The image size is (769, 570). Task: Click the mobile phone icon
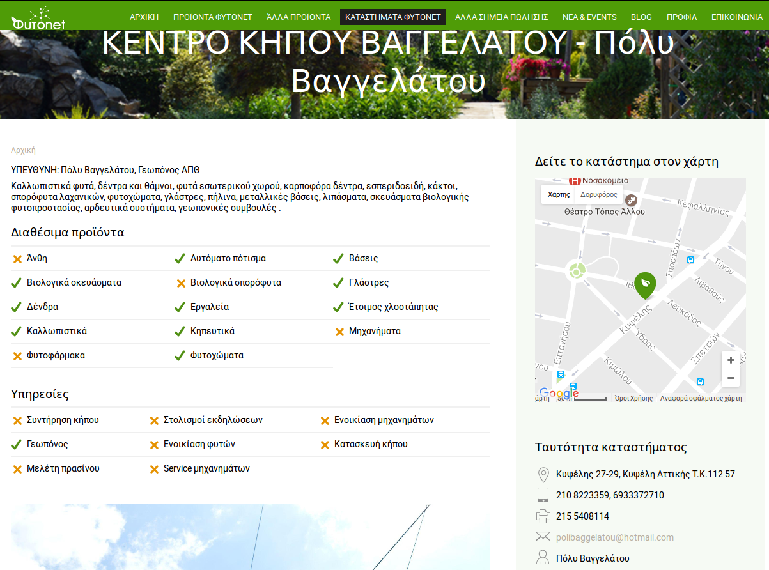(x=543, y=495)
